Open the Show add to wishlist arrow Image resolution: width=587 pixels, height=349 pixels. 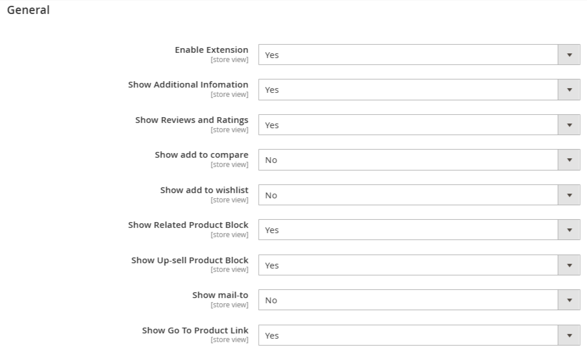(569, 195)
